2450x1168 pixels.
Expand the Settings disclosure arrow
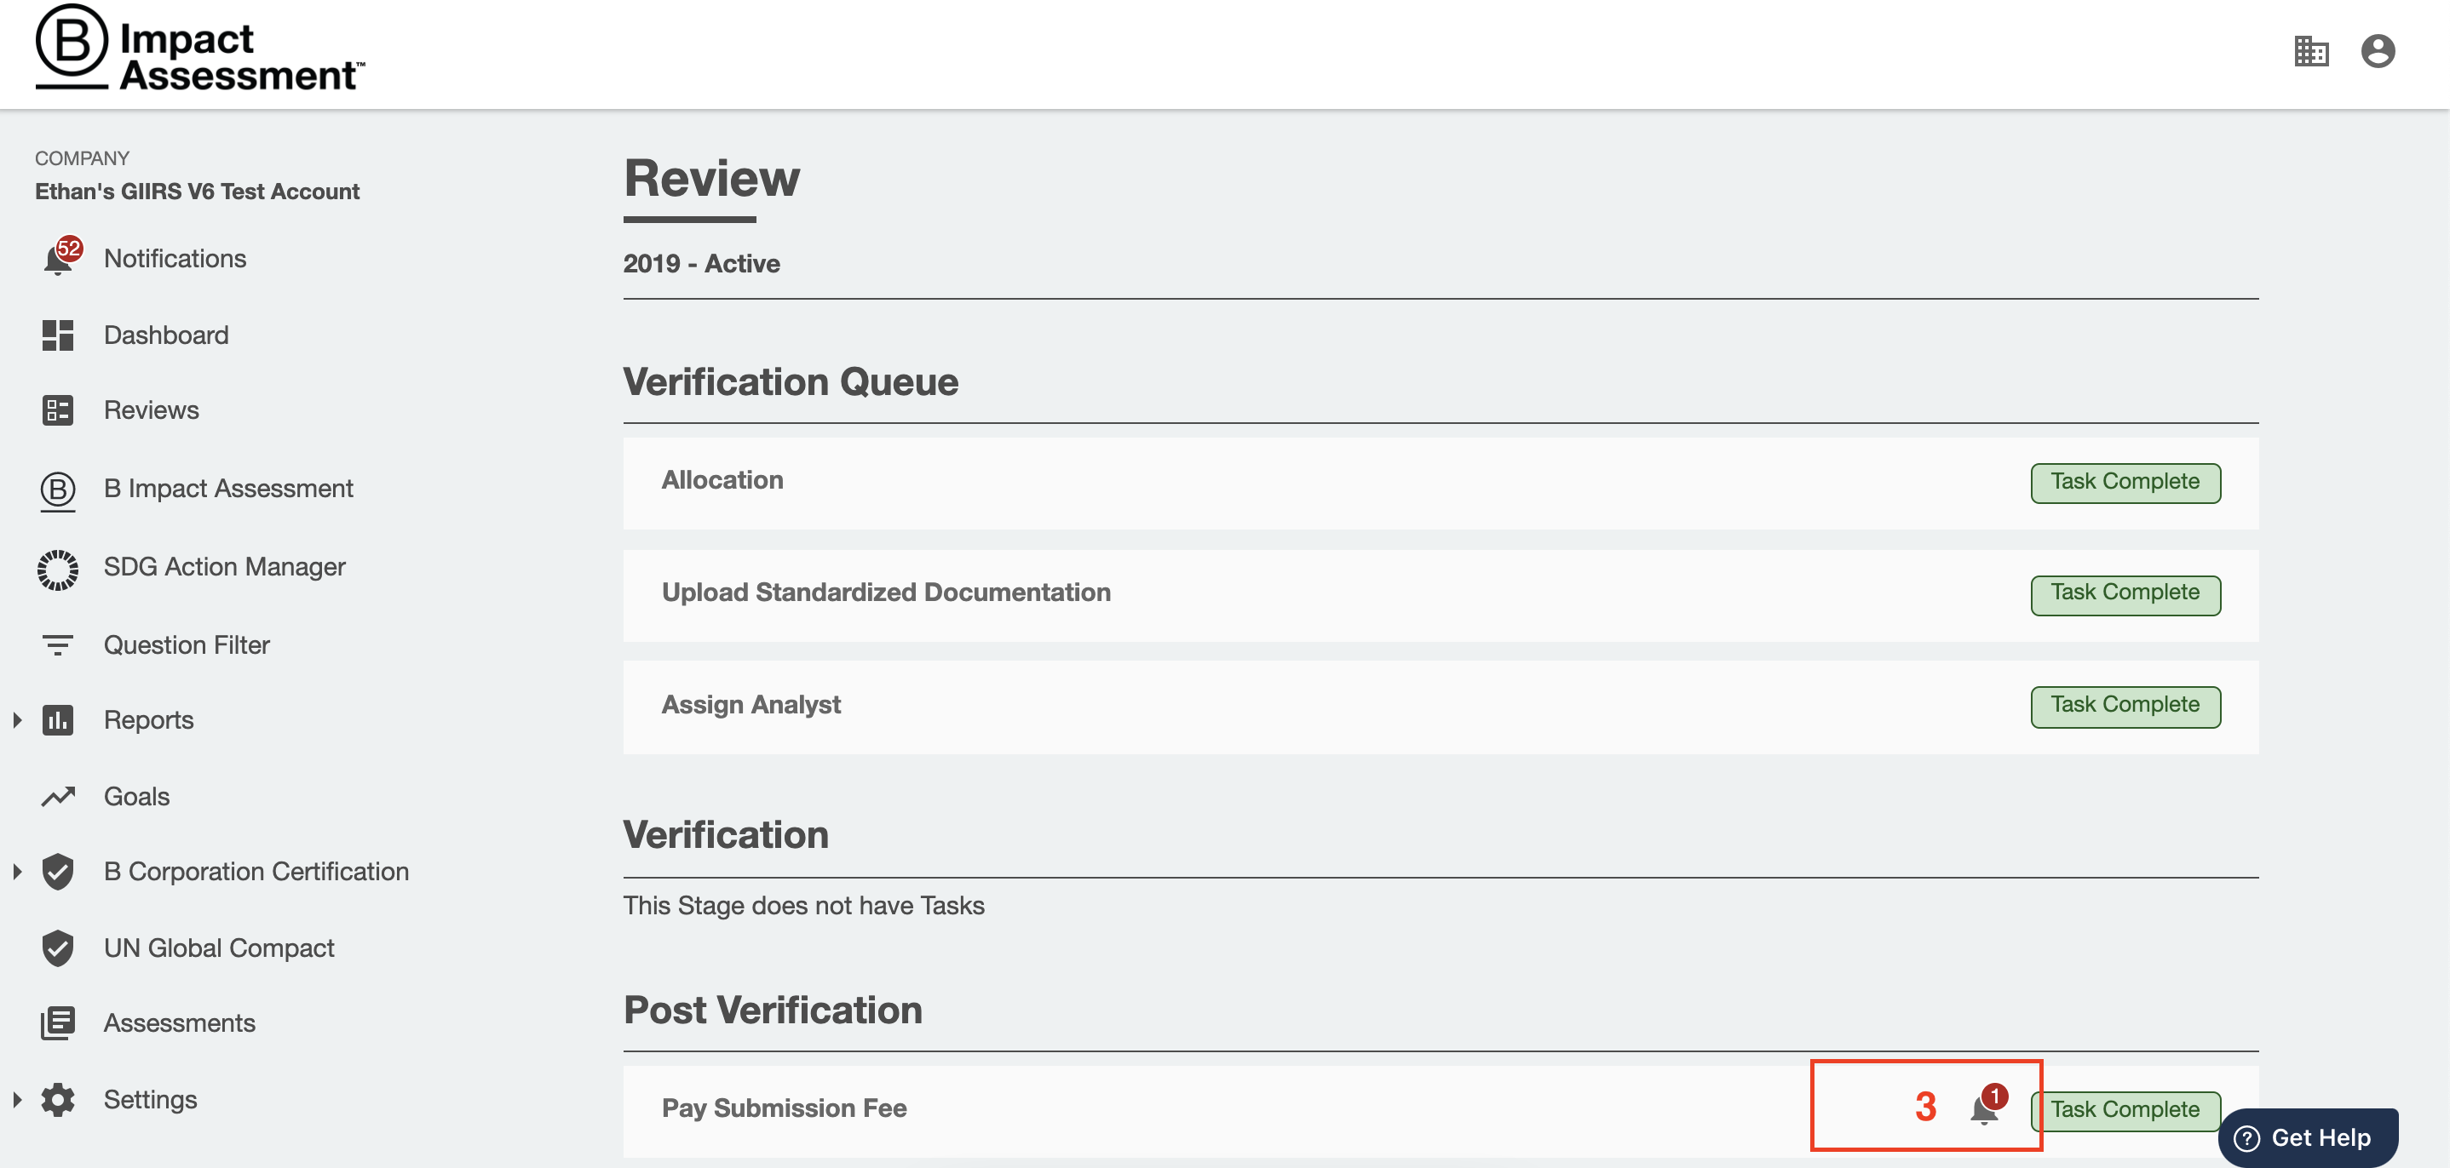(x=17, y=1100)
